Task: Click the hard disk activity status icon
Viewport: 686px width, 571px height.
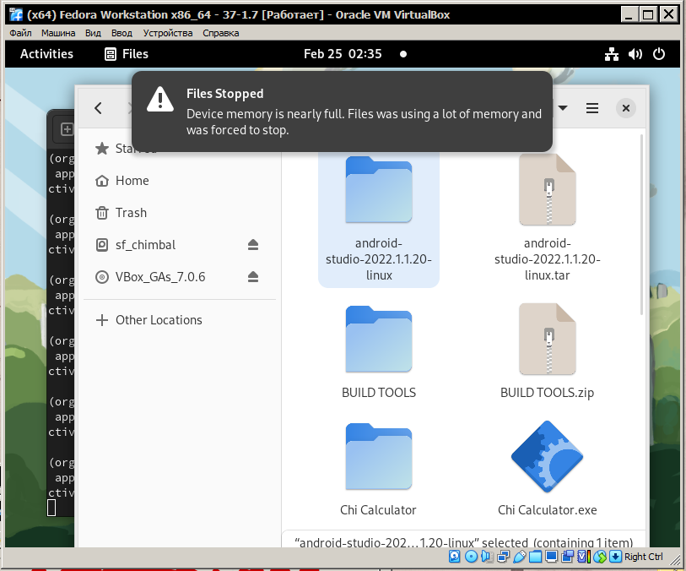Action: click(455, 557)
